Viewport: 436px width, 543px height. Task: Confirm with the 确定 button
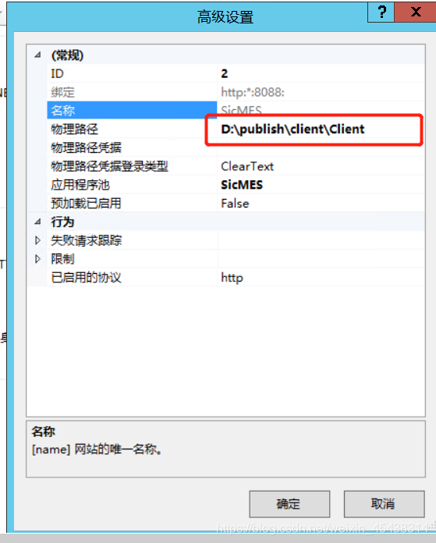coord(289,504)
